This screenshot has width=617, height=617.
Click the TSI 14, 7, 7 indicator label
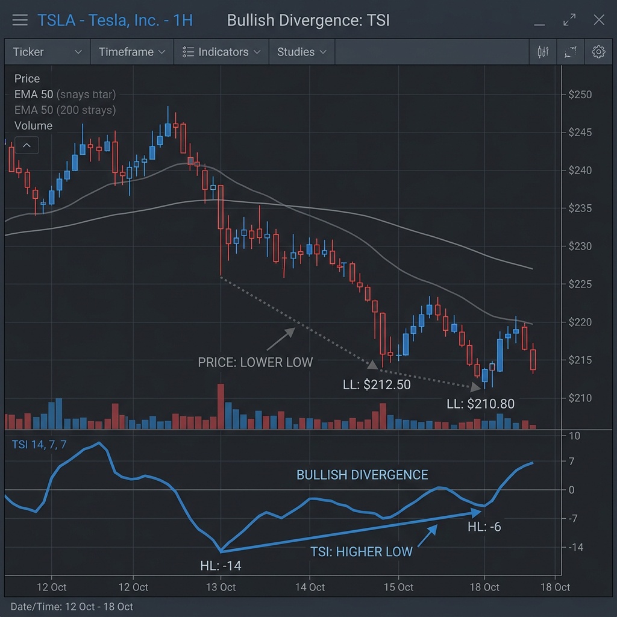coord(39,445)
